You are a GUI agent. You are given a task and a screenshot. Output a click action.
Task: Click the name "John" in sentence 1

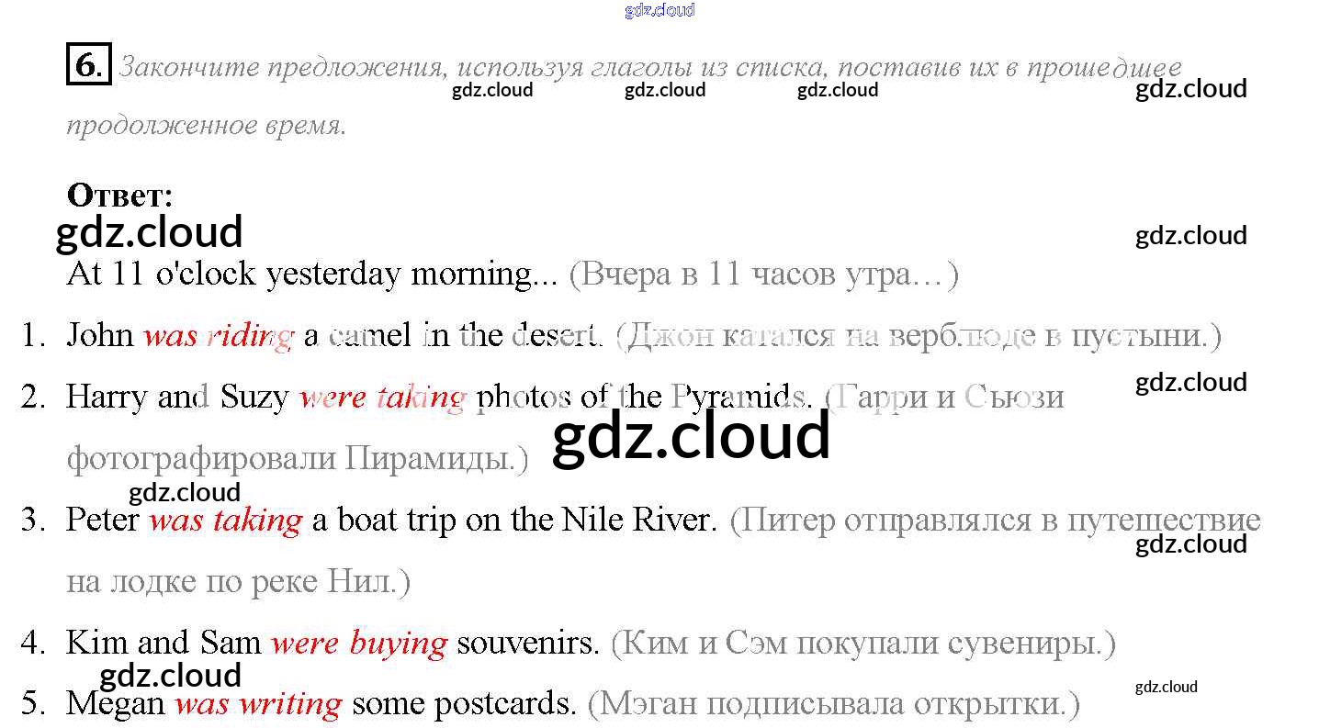[100, 336]
